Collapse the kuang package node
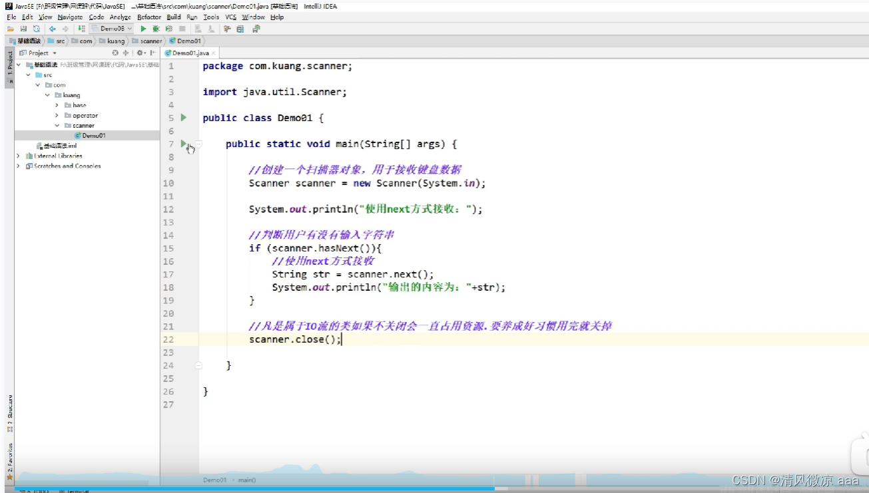Image resolution: width=869 pixels, height=493 pixels. (48, 95)
